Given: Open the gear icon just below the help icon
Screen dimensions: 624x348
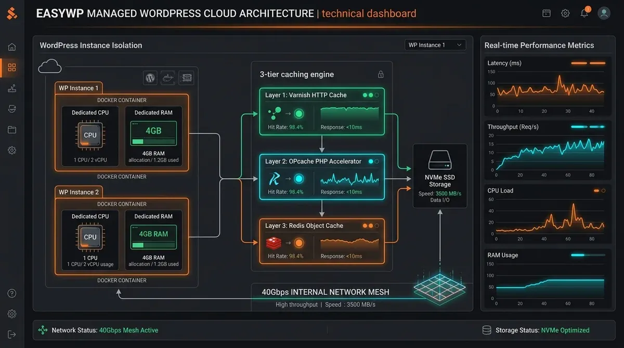Looking at the screenshot, I should pos(12,314).
